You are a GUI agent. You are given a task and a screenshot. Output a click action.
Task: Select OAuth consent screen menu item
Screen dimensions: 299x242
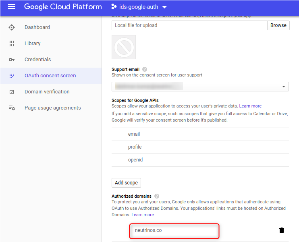point(50,76)
